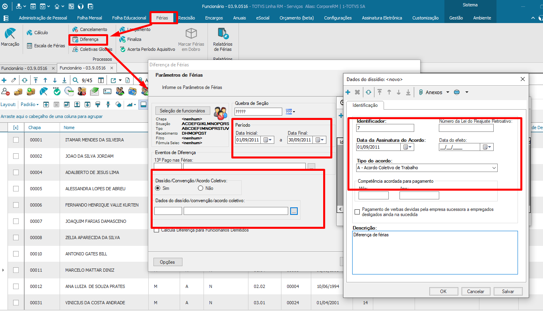Click Finaliza in the Férias ribbon
This screenshot has height=311, width=543.
pos(130,39)
